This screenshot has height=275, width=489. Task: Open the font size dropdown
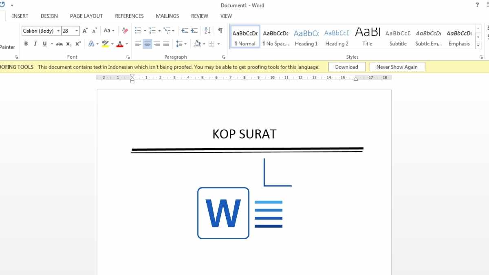coord(76,30)
